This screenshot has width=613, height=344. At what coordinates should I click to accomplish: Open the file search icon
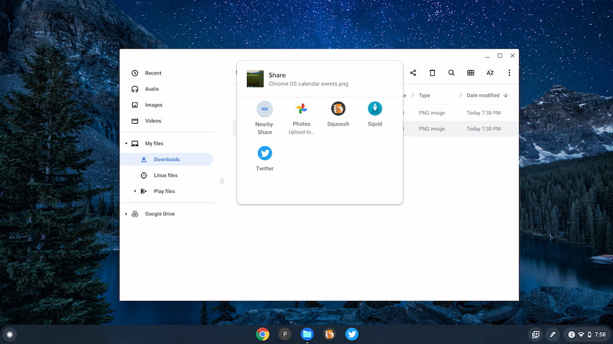(451, 73)
